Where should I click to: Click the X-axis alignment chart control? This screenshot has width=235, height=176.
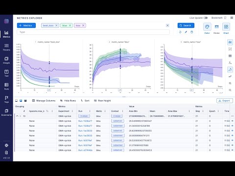point(230,63)
